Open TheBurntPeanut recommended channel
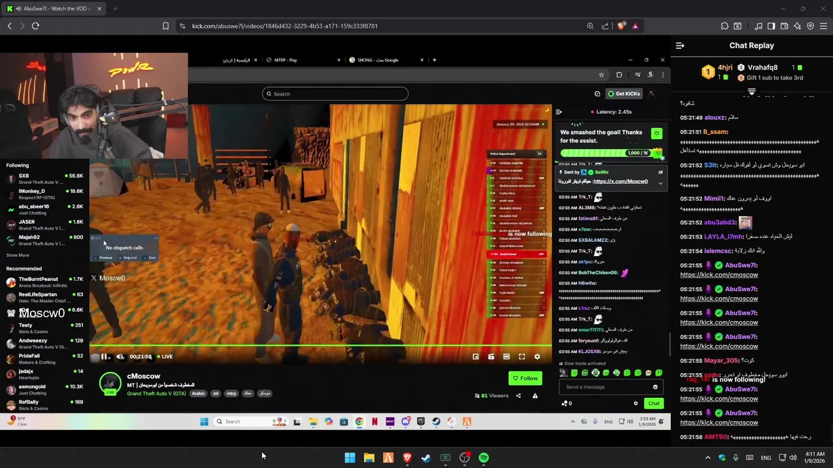The image size is (833, 468). [44, 282]
